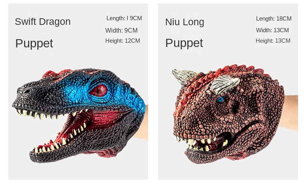
Task: Click the Niu Long's left white horn
Action: [184, 76]
